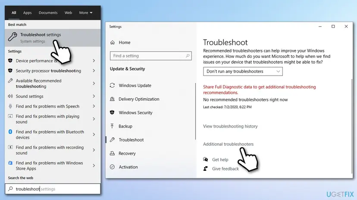
Task: Open the Troubleshoot settings best match
Action: pos(53,38)
